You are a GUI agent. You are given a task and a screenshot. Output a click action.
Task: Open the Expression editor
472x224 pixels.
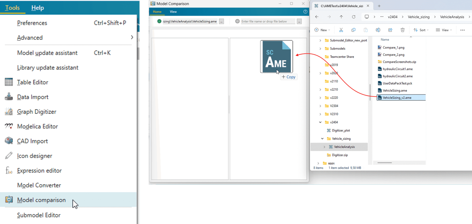pyautogui.click(x=39, y=171)
